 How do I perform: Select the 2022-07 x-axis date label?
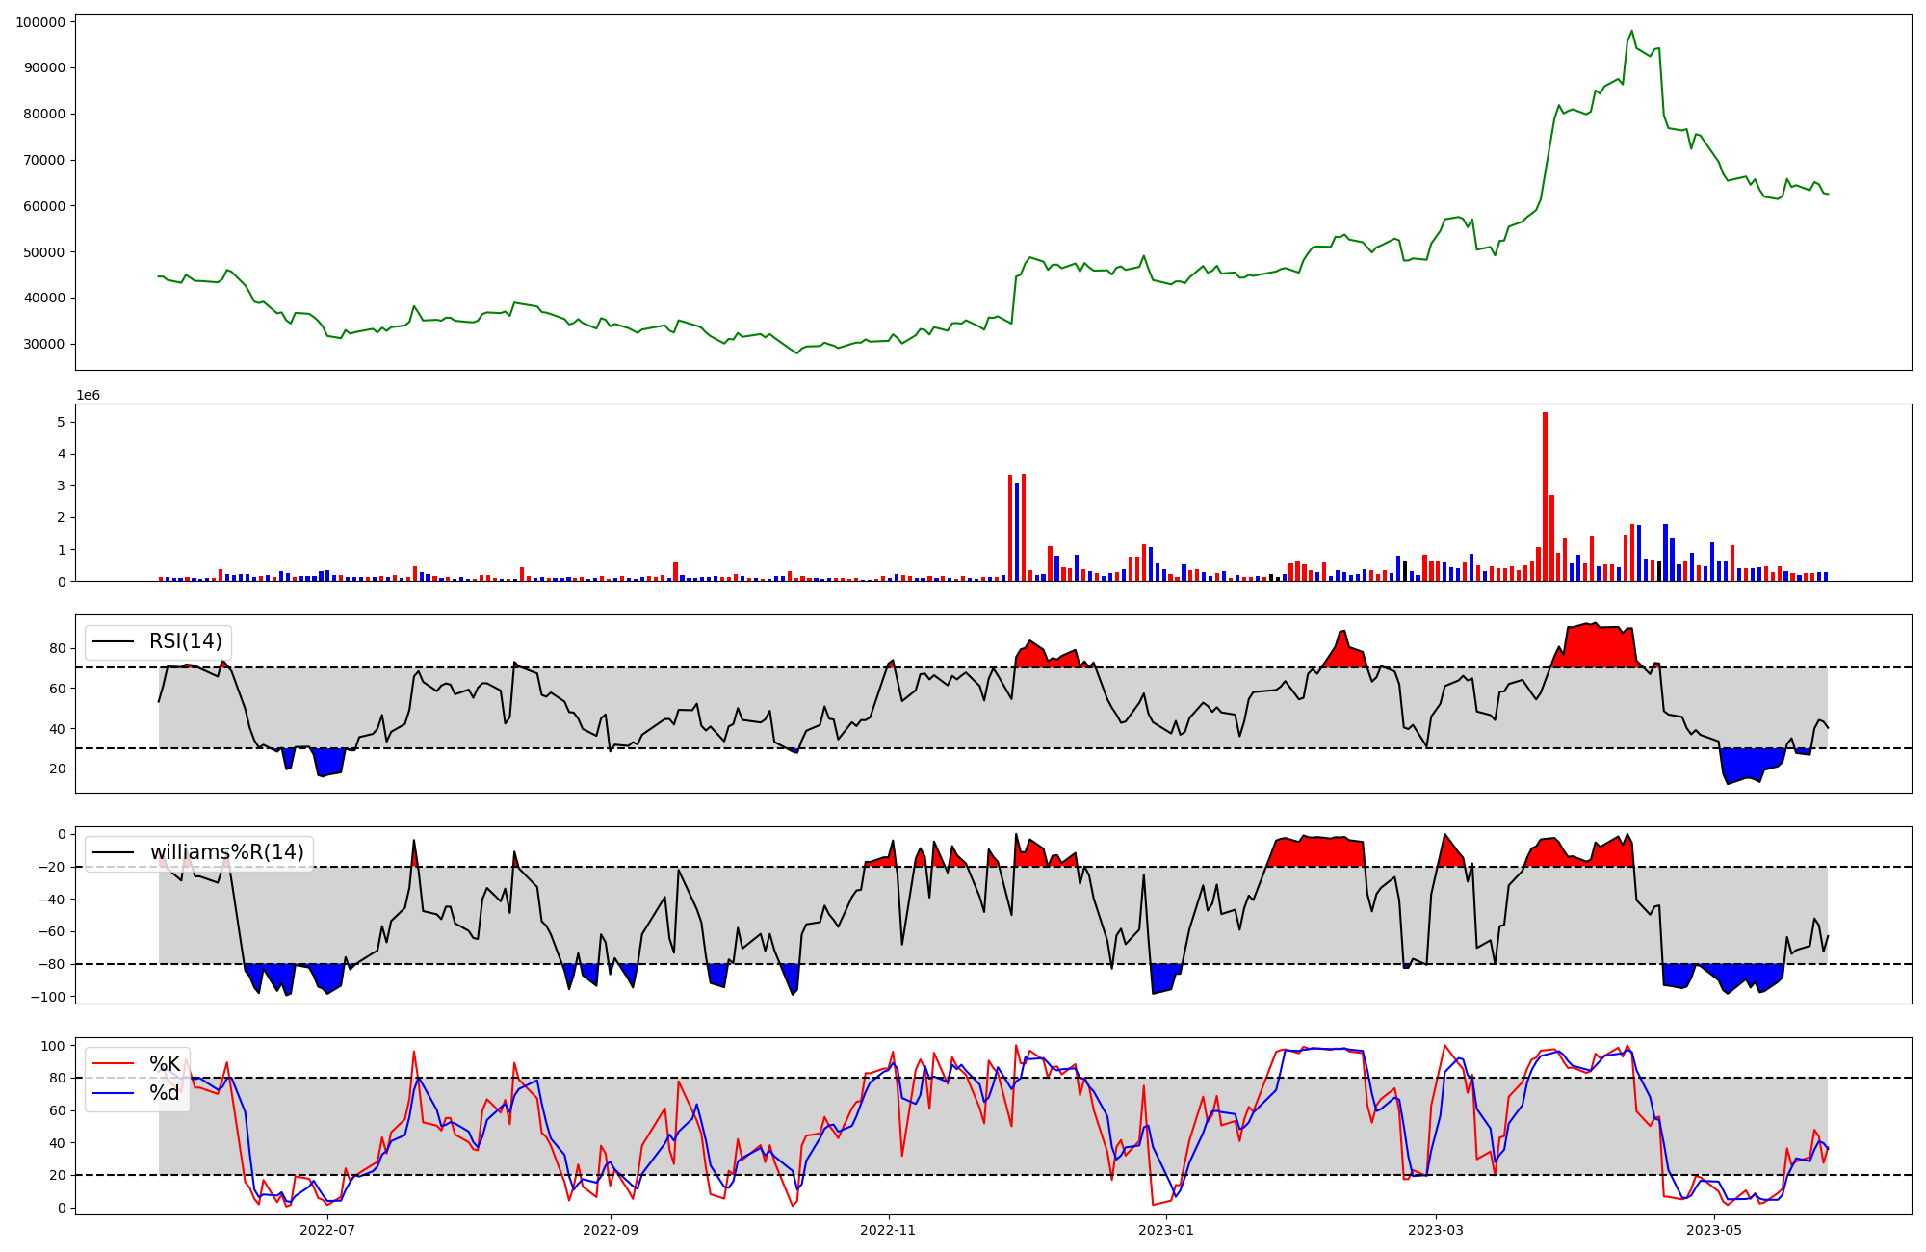(327, 1230)
